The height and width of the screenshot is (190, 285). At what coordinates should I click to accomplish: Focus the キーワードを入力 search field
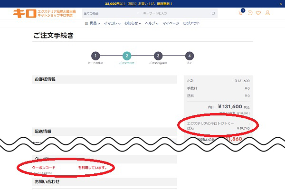(x=176, y=13)
